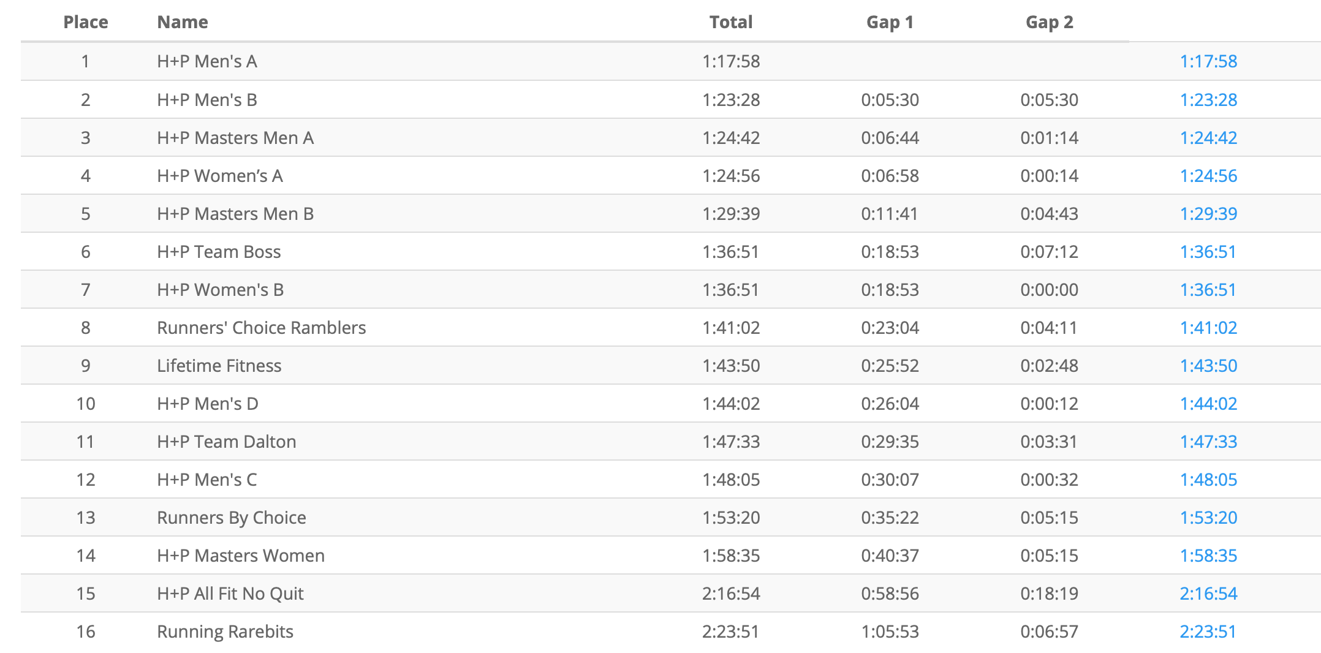Viewport: 1321px width, 653px height.
Task: Click the Name column header
Action: point(183,22)
